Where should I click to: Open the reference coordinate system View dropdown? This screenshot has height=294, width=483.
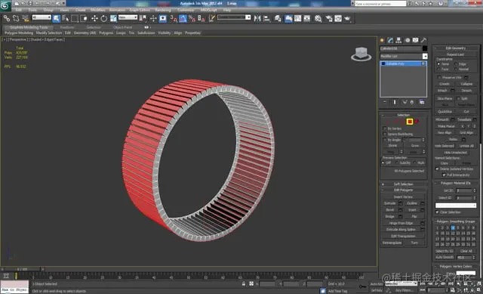tap(128, 17)
